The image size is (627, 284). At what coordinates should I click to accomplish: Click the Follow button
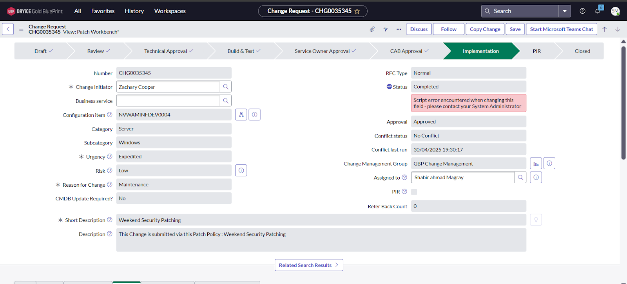(449, 29)
